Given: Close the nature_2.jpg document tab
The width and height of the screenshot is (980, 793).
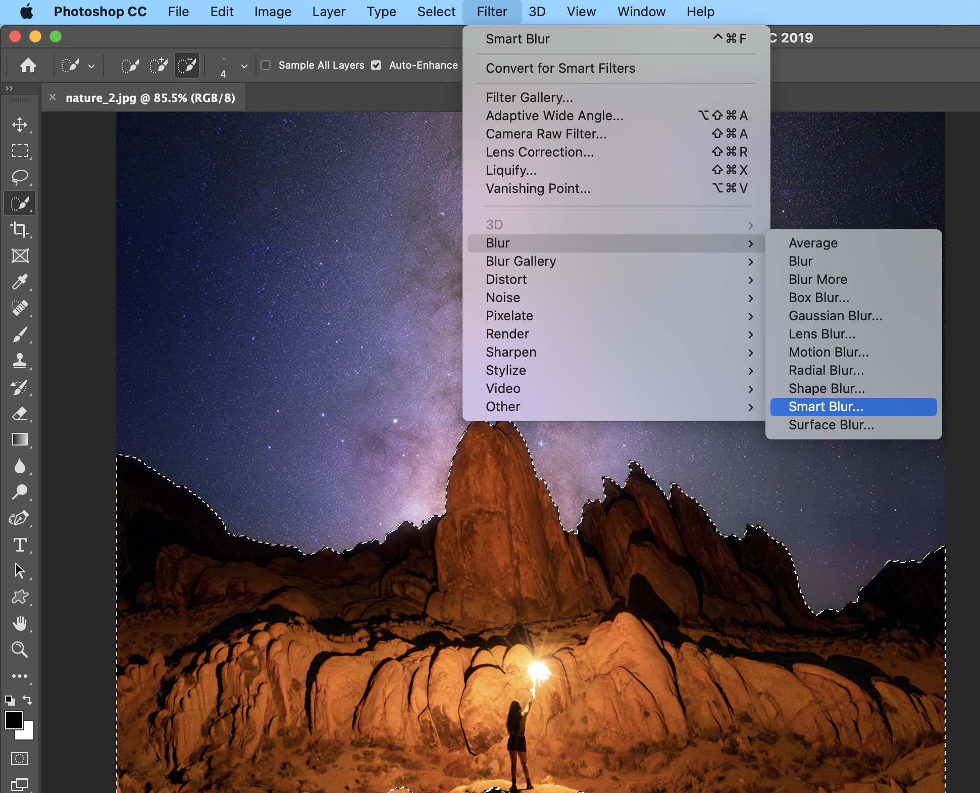Looking at the screenshot, I should click(x=53, y=97).
